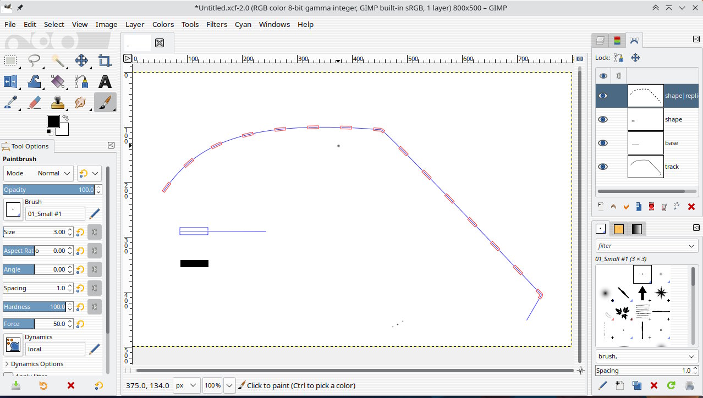Screen dimensions: 703x398
Task: Select the Smudge tool
Action: coord(81,103)
